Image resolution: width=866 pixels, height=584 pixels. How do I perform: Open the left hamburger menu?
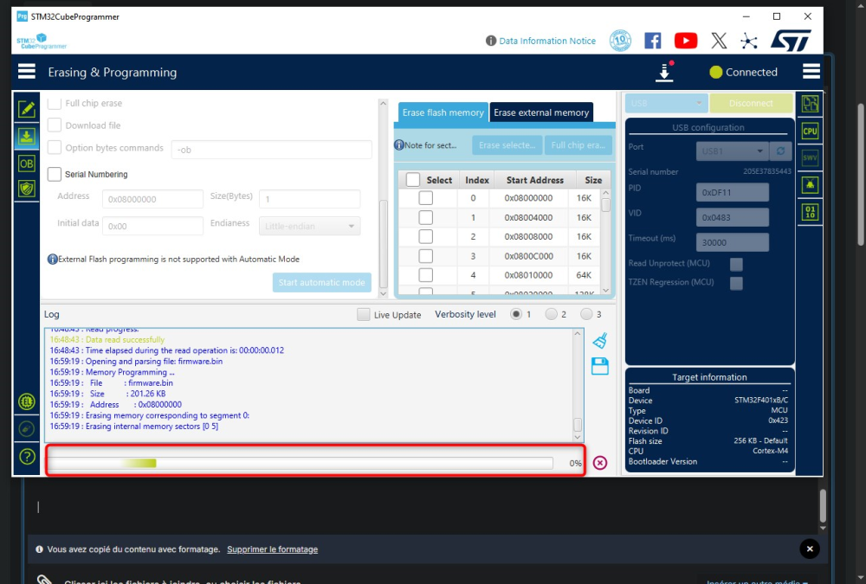(x=27, y=72)
